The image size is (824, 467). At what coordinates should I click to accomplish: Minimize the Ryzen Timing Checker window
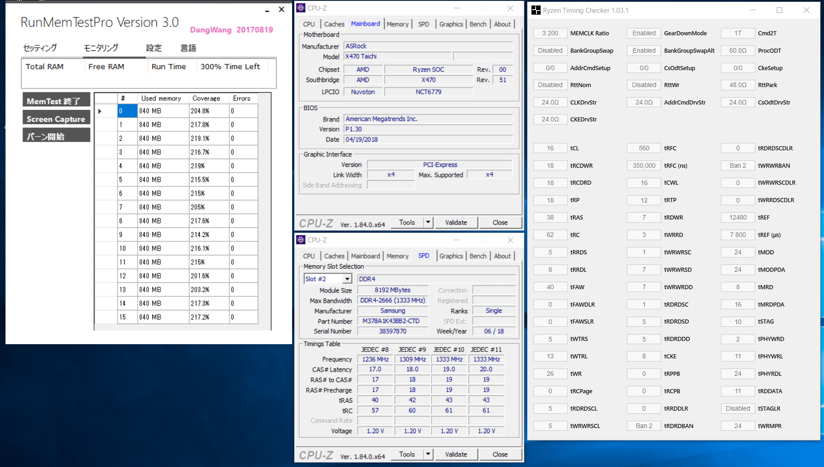752,10
